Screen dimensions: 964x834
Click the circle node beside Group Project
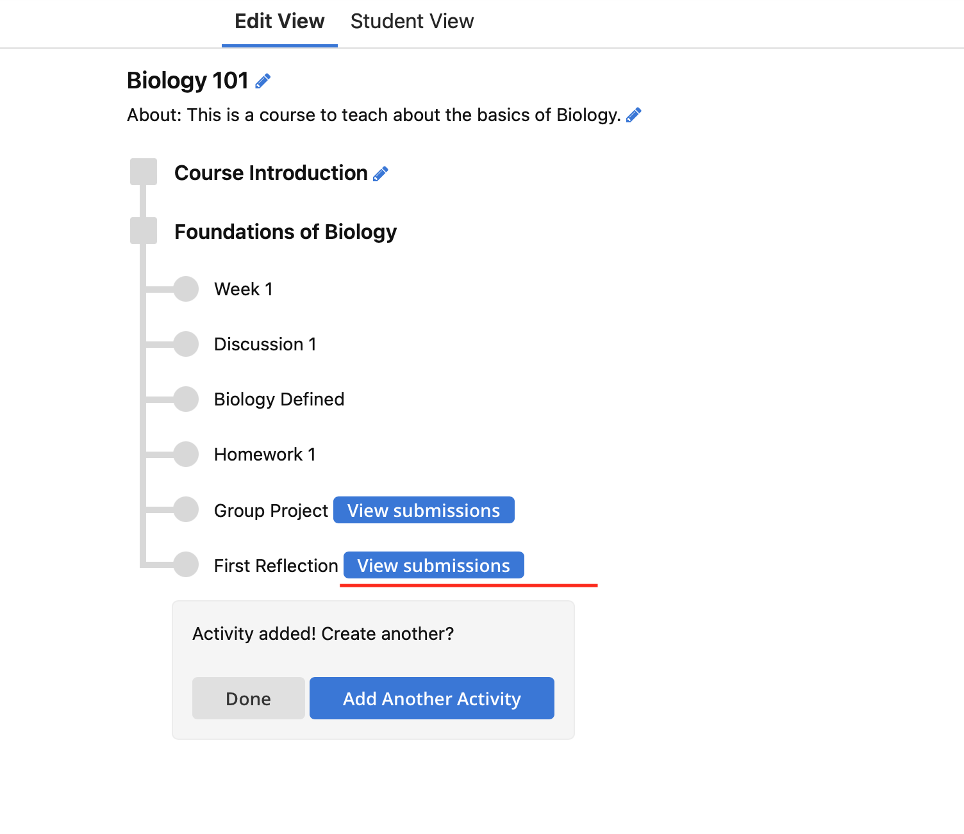coord(186,509)
